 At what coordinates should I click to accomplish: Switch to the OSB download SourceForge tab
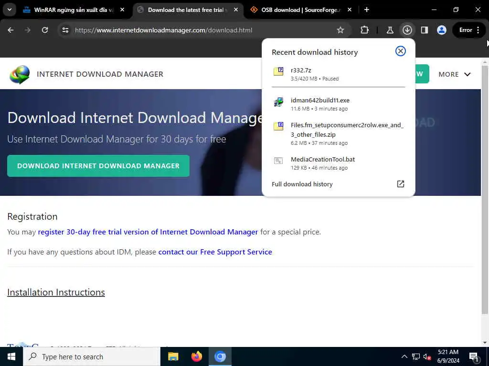301,10
